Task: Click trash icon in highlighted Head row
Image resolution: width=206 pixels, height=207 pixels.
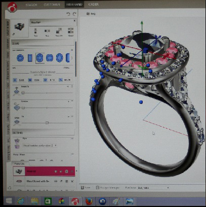Action: (x=66, y=171)
